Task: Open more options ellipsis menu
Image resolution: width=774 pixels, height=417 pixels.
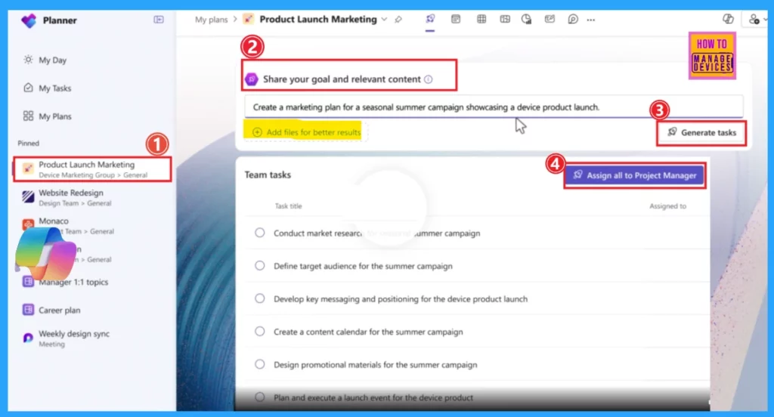Action: (x=591, y=20)
